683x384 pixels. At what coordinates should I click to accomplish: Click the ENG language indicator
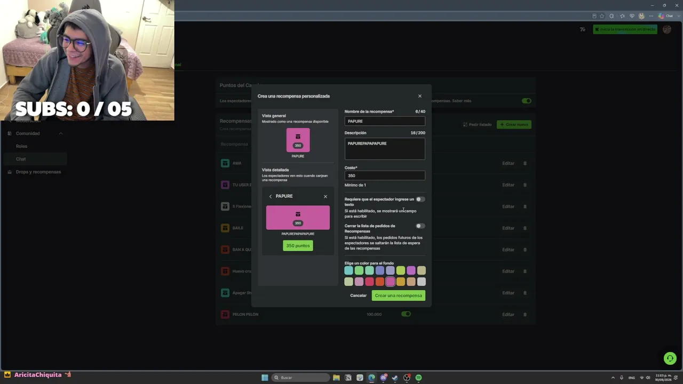[632, 378]
